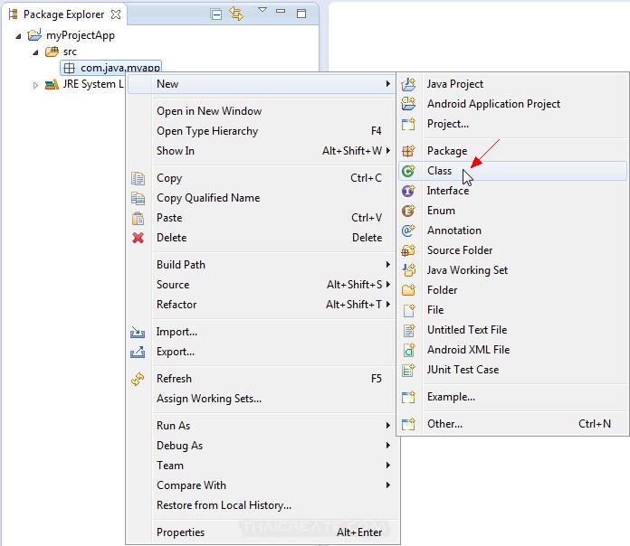Expand the JRE System Library node
Screen dimensions: 630x546
tap(36, 85)
